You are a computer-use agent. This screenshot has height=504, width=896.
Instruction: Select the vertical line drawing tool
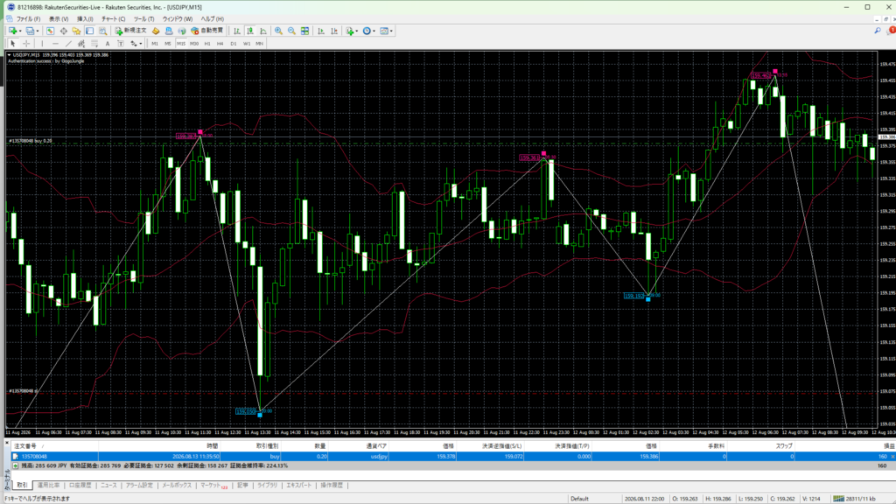click(42, 44)
